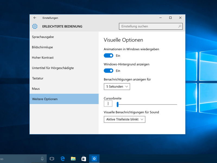The image size is (217, 163).
Task: Click the Cursorbreite slider handle
Action: [117, 104]
